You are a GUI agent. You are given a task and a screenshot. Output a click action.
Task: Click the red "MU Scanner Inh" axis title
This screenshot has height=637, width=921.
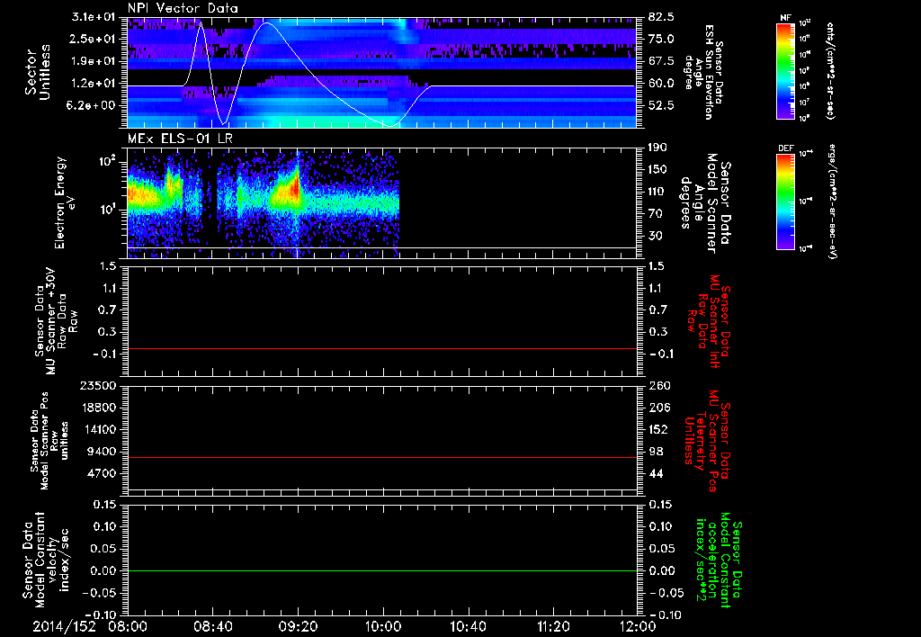coord(709,321)
